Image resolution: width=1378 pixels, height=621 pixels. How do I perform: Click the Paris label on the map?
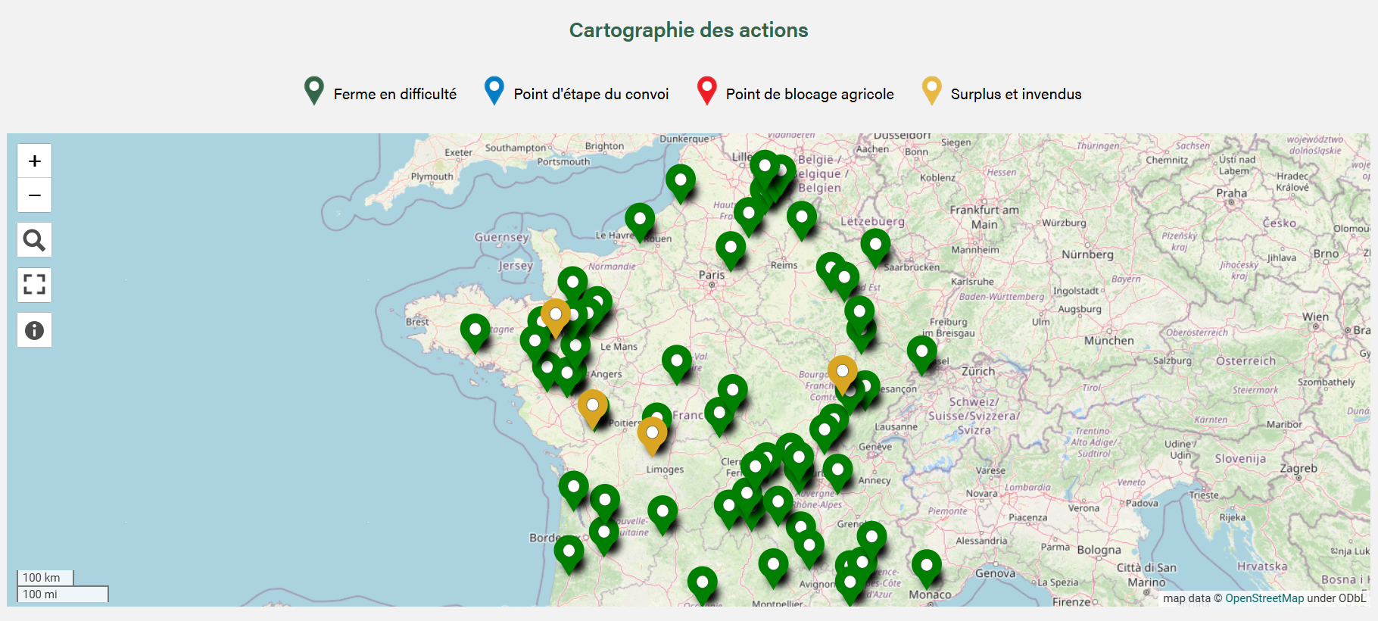712,275
